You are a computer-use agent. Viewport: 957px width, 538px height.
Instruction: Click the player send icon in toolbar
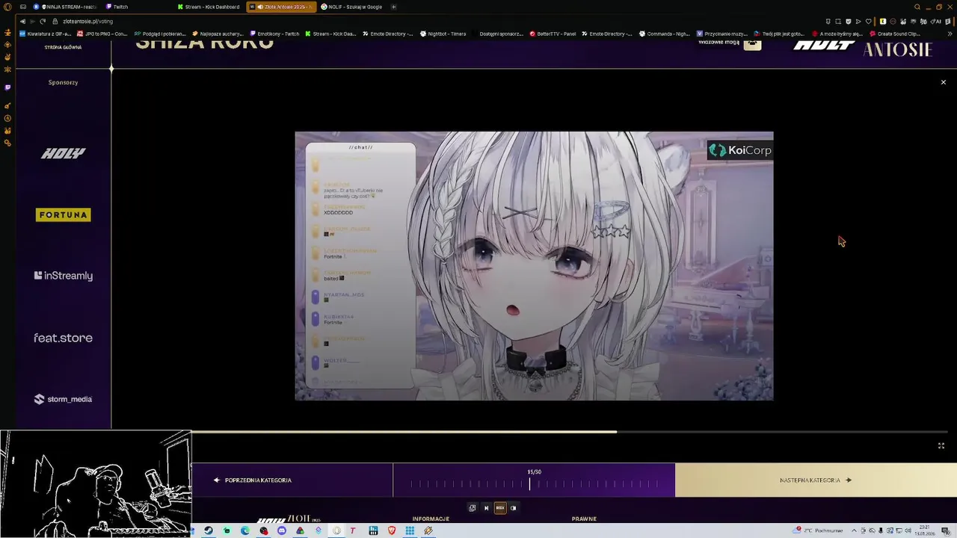tap(858, 21)
